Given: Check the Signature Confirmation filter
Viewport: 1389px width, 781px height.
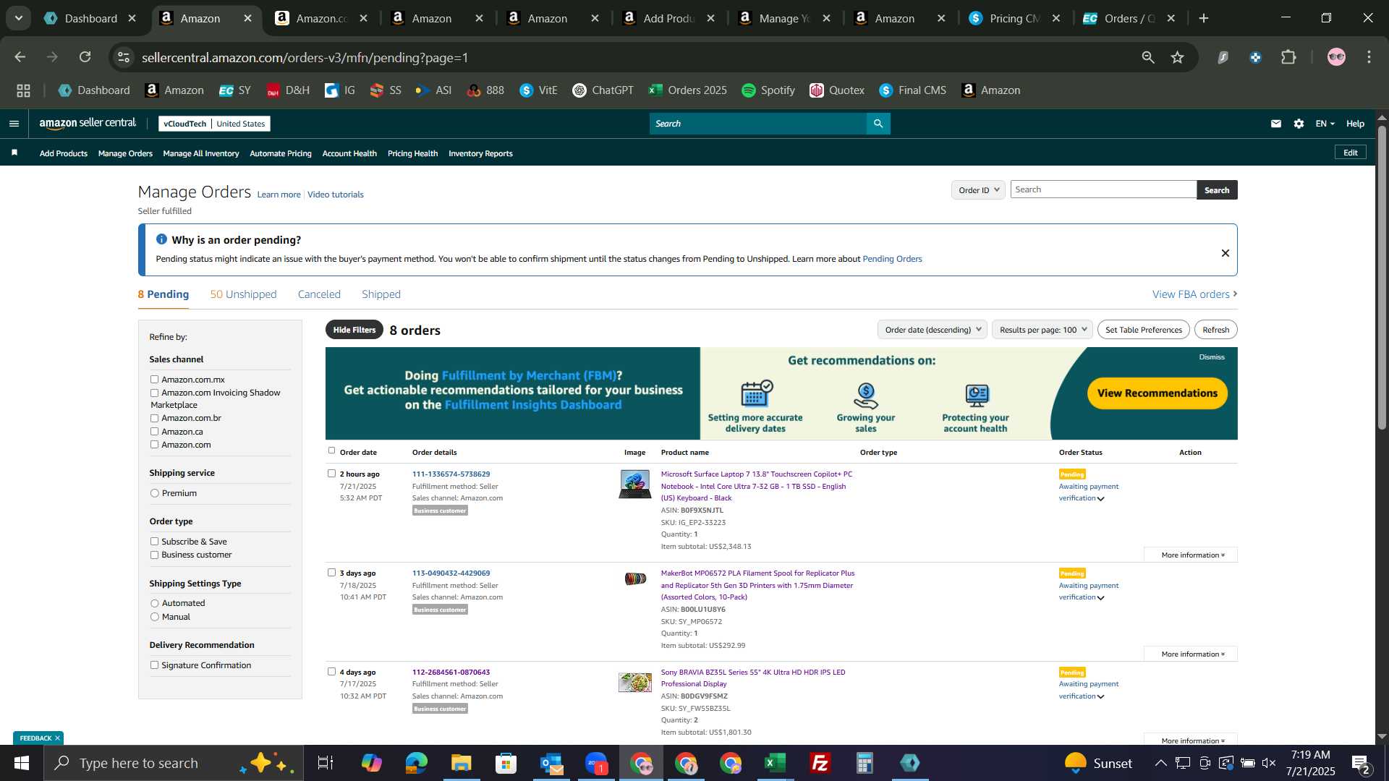Looking at the screenshot, I should click(x=154, y=665).
